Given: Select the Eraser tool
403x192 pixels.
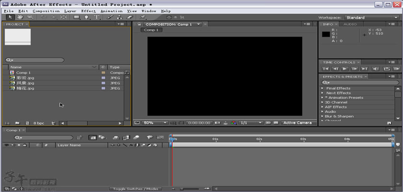Looking at the screenshot, I should 130,17.
